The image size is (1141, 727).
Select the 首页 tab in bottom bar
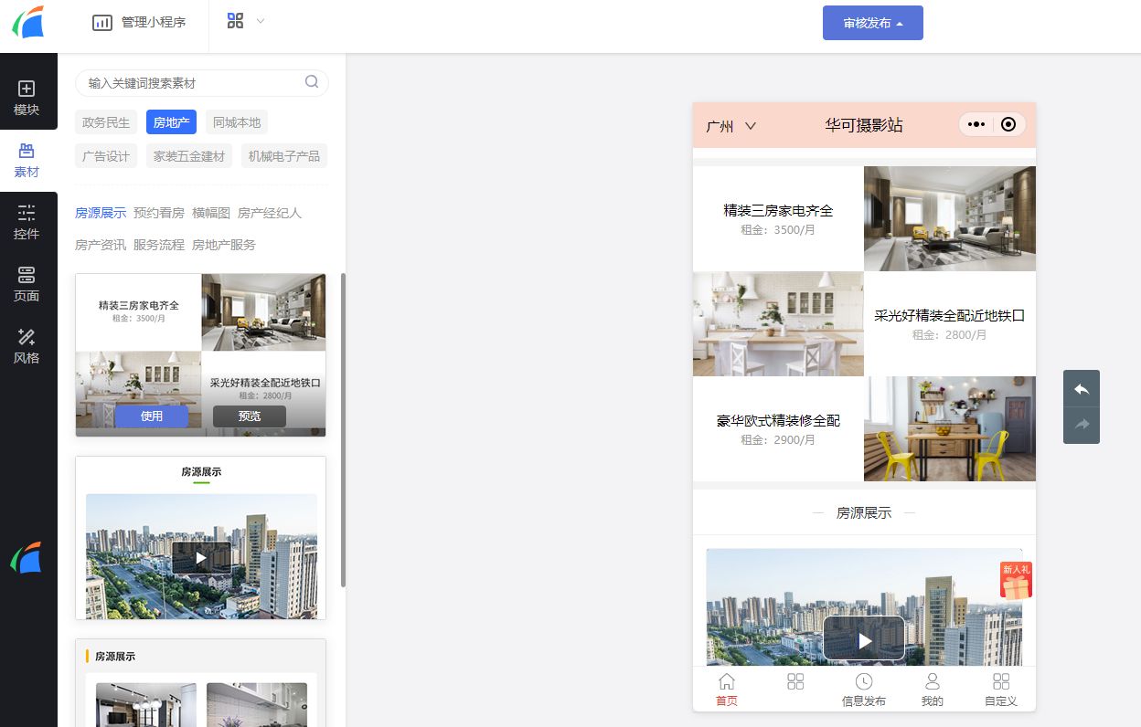(727, 690)
